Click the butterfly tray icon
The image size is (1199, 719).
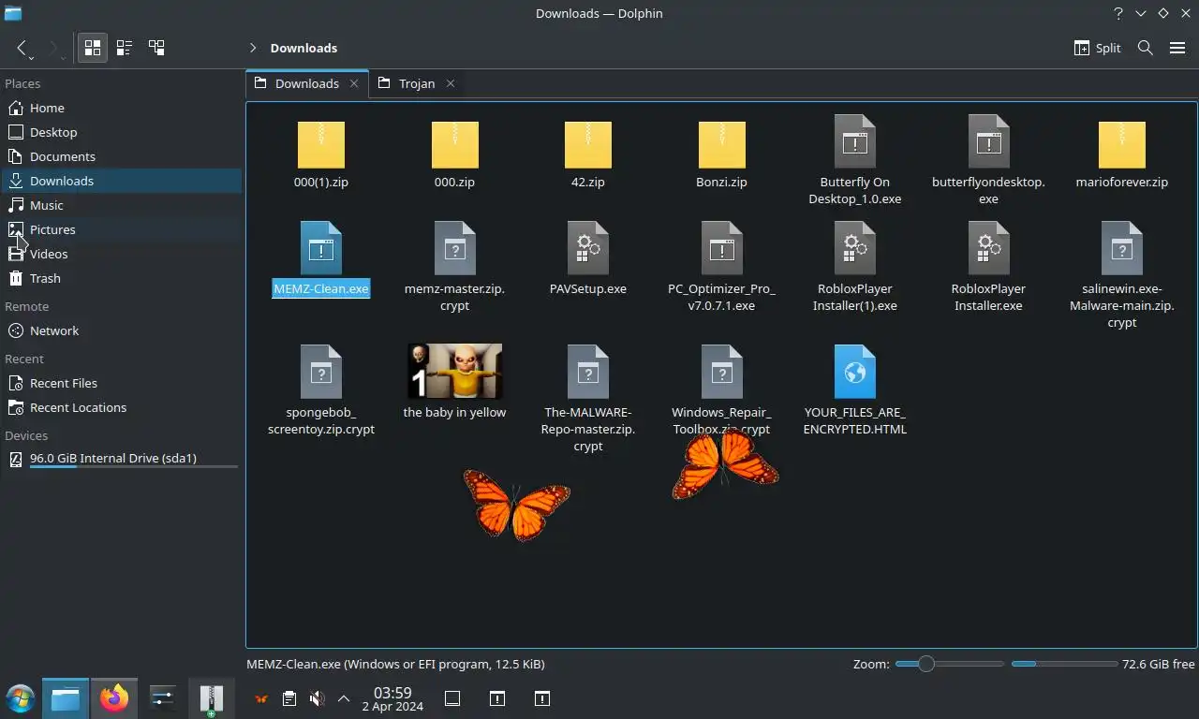(x=262, y=698)
